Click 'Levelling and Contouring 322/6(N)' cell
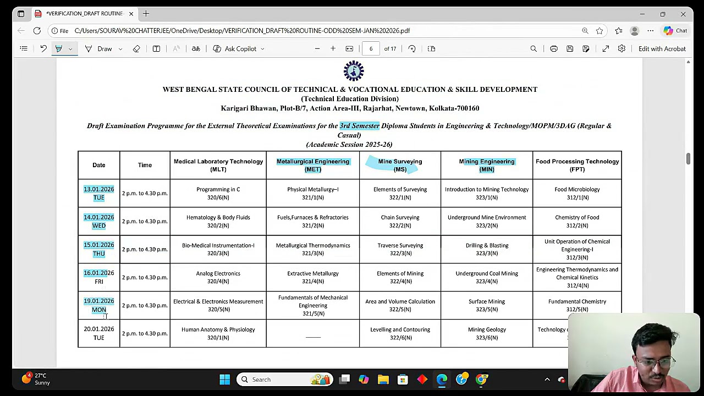Viewport: 704px width, 396px height. (400, 333)
